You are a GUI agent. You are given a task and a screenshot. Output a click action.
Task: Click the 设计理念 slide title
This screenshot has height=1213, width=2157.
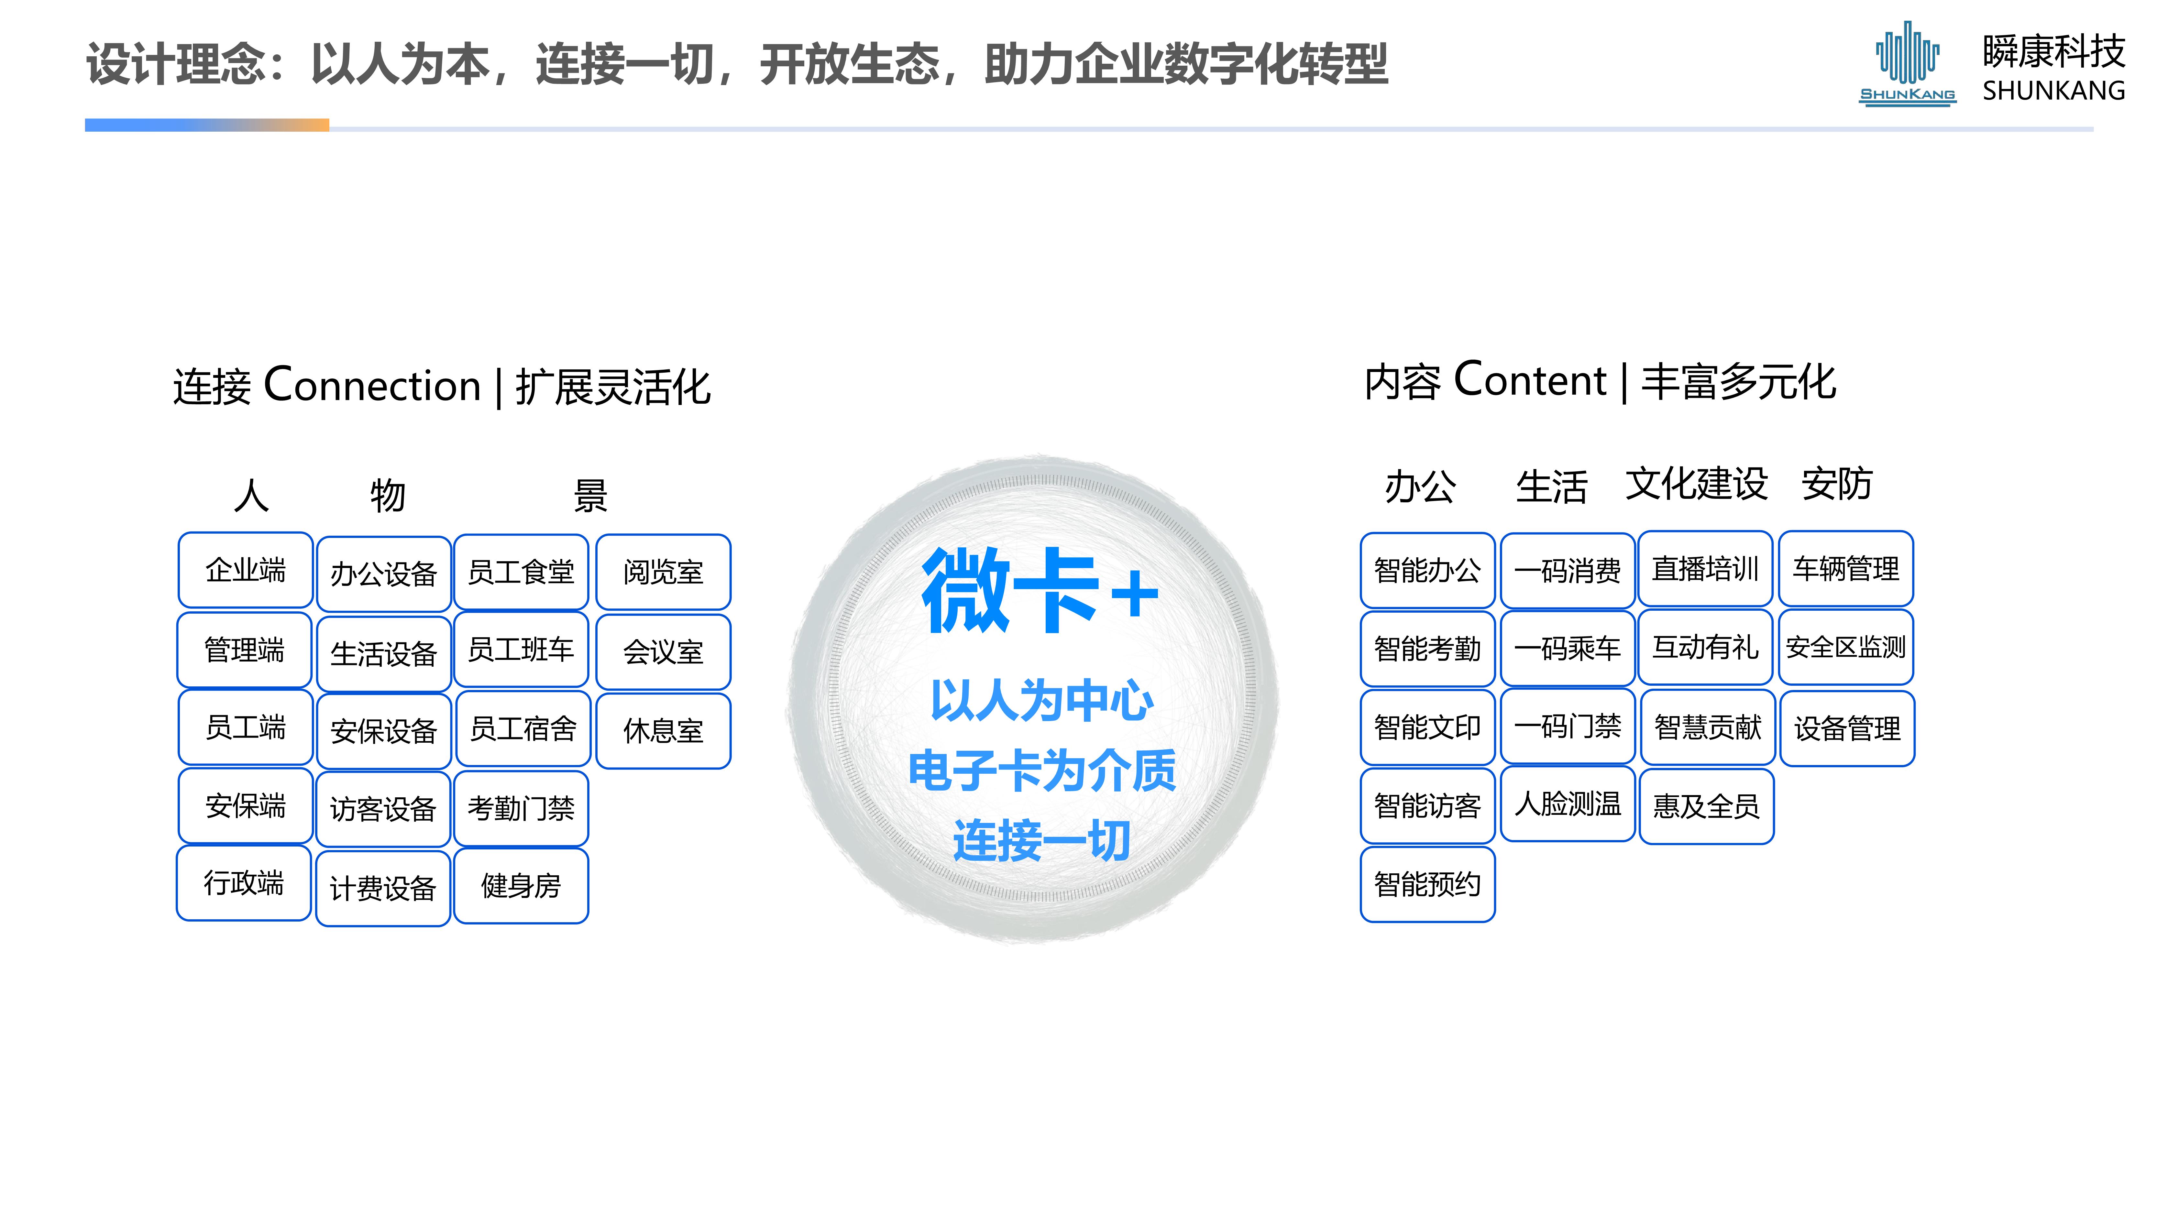click(x=737, y=64)
